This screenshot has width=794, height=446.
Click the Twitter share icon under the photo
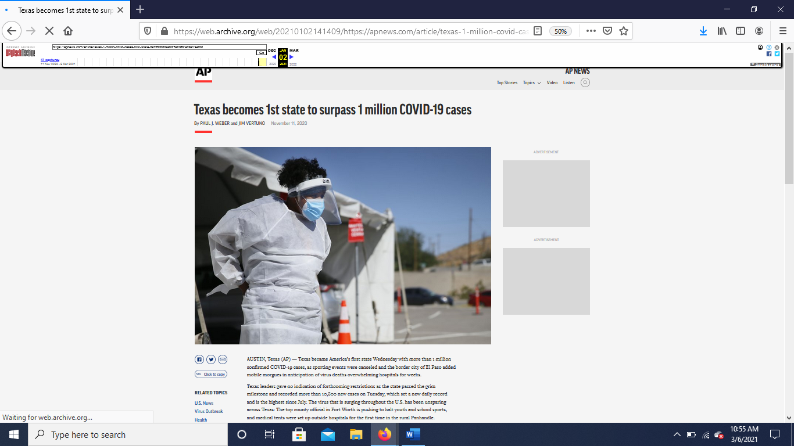point(211,359)
